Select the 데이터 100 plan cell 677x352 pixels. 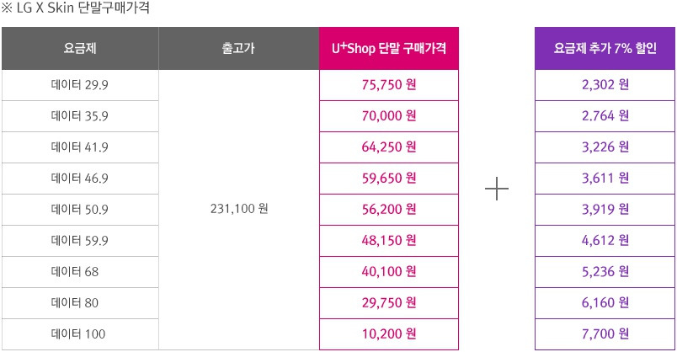[x=80, y=333]
